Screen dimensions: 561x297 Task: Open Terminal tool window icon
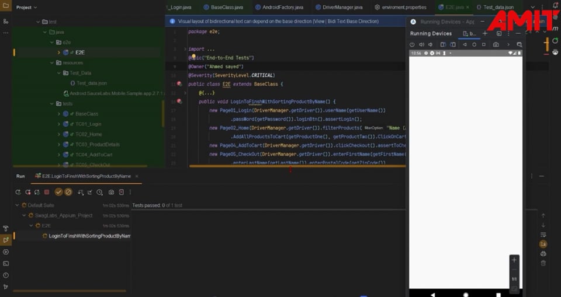(6, 264)
